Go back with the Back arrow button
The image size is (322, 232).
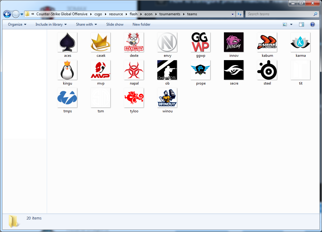pyautogui.click(x=7, y=14)
